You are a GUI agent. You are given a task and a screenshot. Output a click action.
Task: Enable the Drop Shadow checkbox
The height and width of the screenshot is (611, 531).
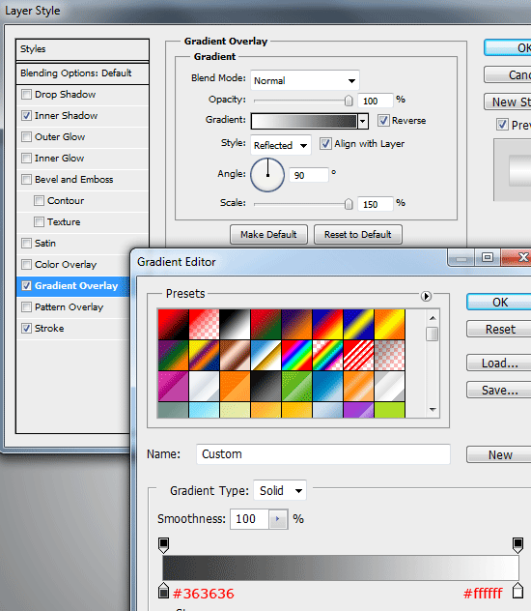[26, 95]
